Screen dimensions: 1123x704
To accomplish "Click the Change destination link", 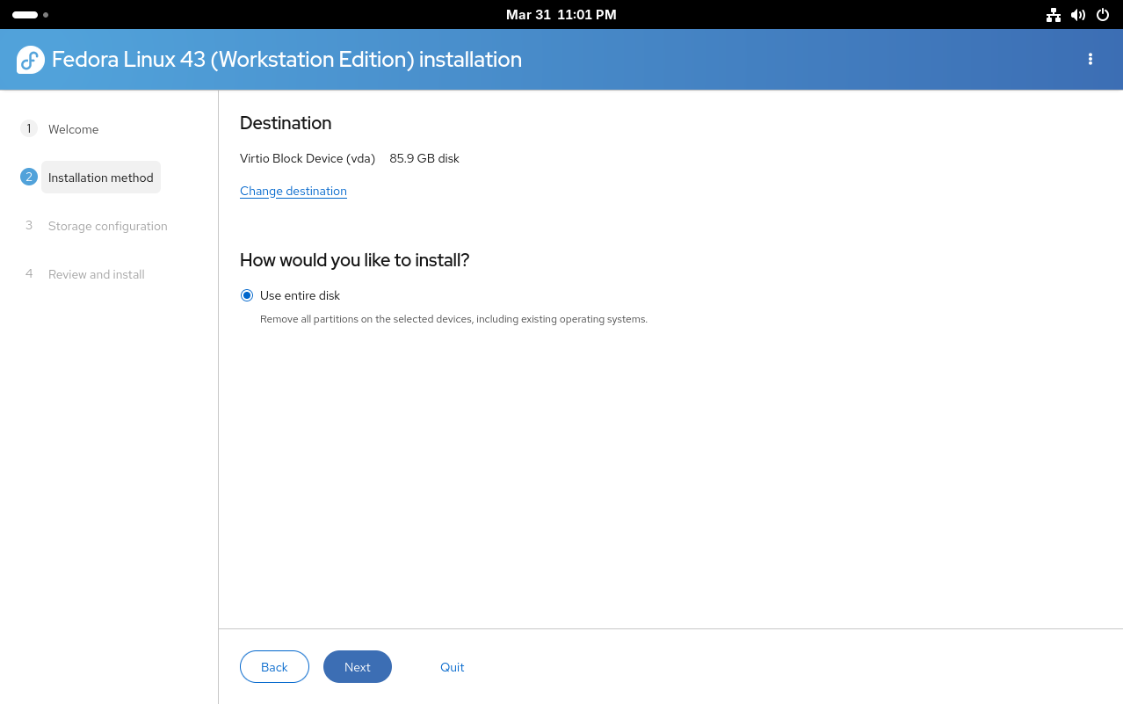I will tap(293, 191).
